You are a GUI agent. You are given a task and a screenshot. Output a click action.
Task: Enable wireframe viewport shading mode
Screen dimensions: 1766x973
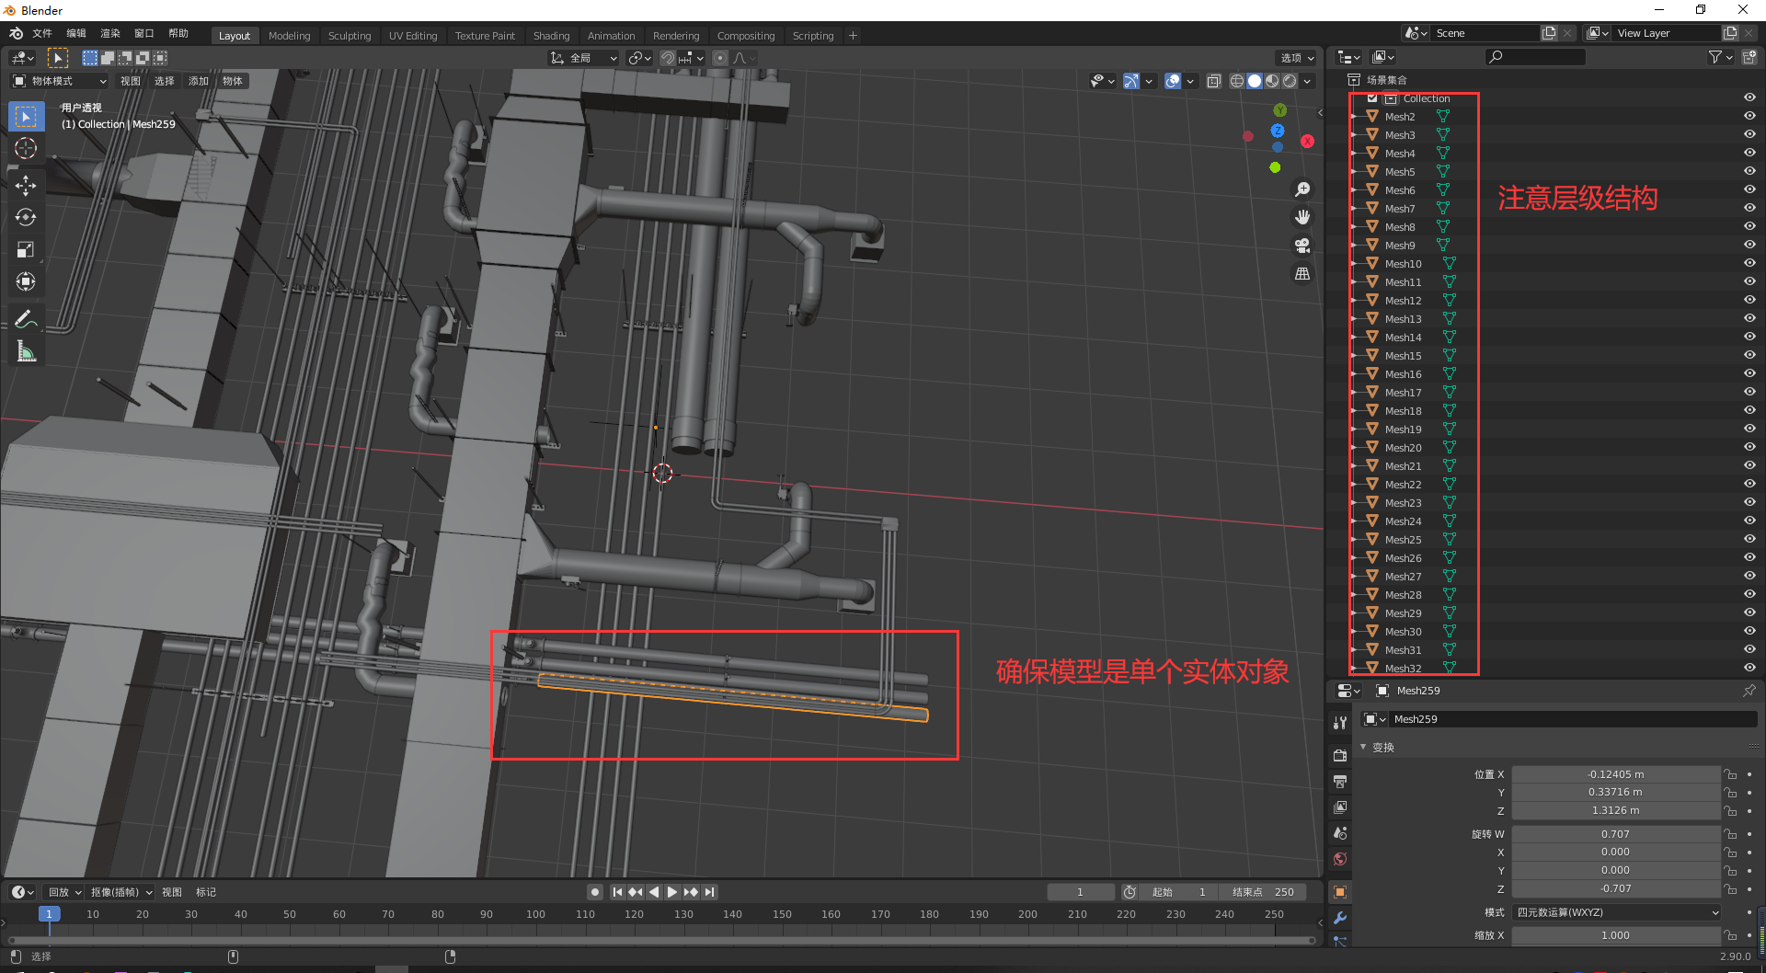1237,81
